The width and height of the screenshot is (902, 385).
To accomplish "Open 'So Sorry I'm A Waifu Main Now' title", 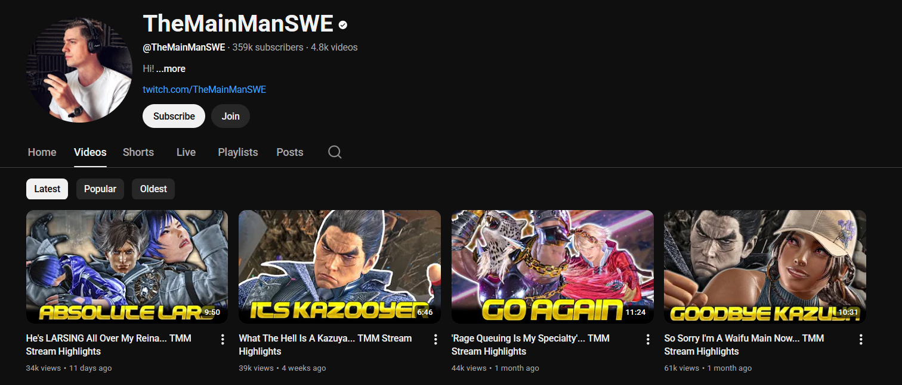I will tap(744, 345).
